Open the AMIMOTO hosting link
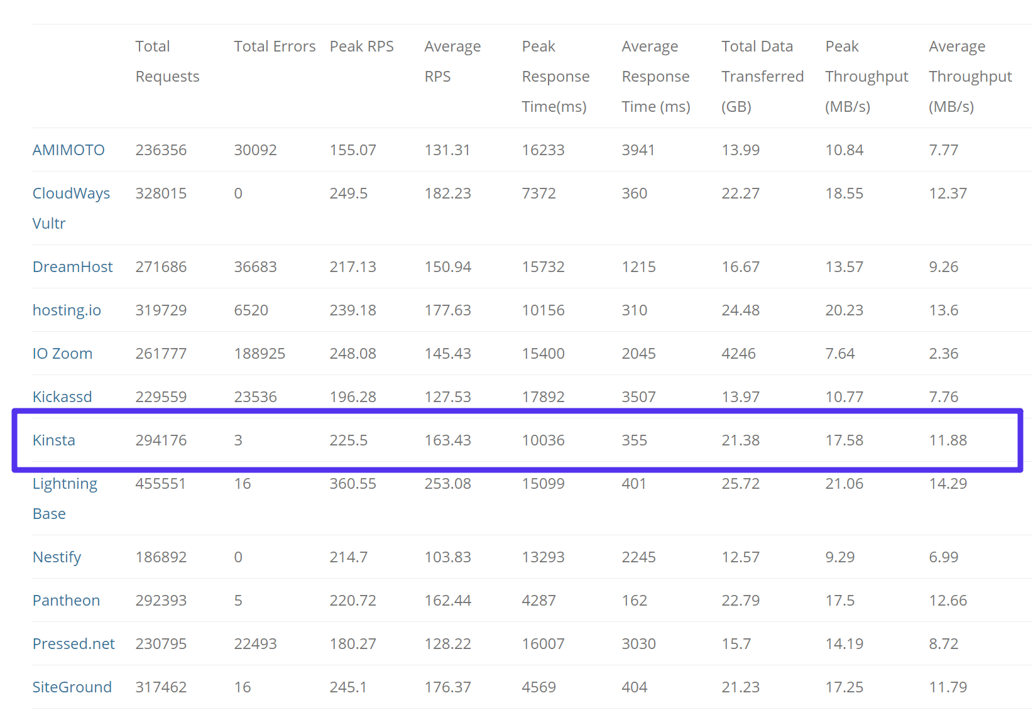This screenshot has height=720, width=1033. coord(68,150)
